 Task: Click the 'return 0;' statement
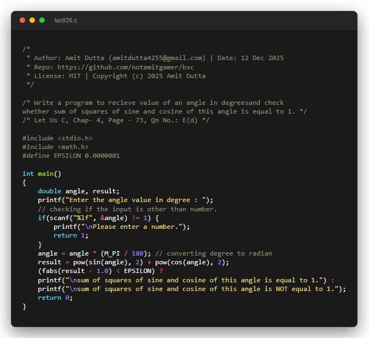(55, 298)
